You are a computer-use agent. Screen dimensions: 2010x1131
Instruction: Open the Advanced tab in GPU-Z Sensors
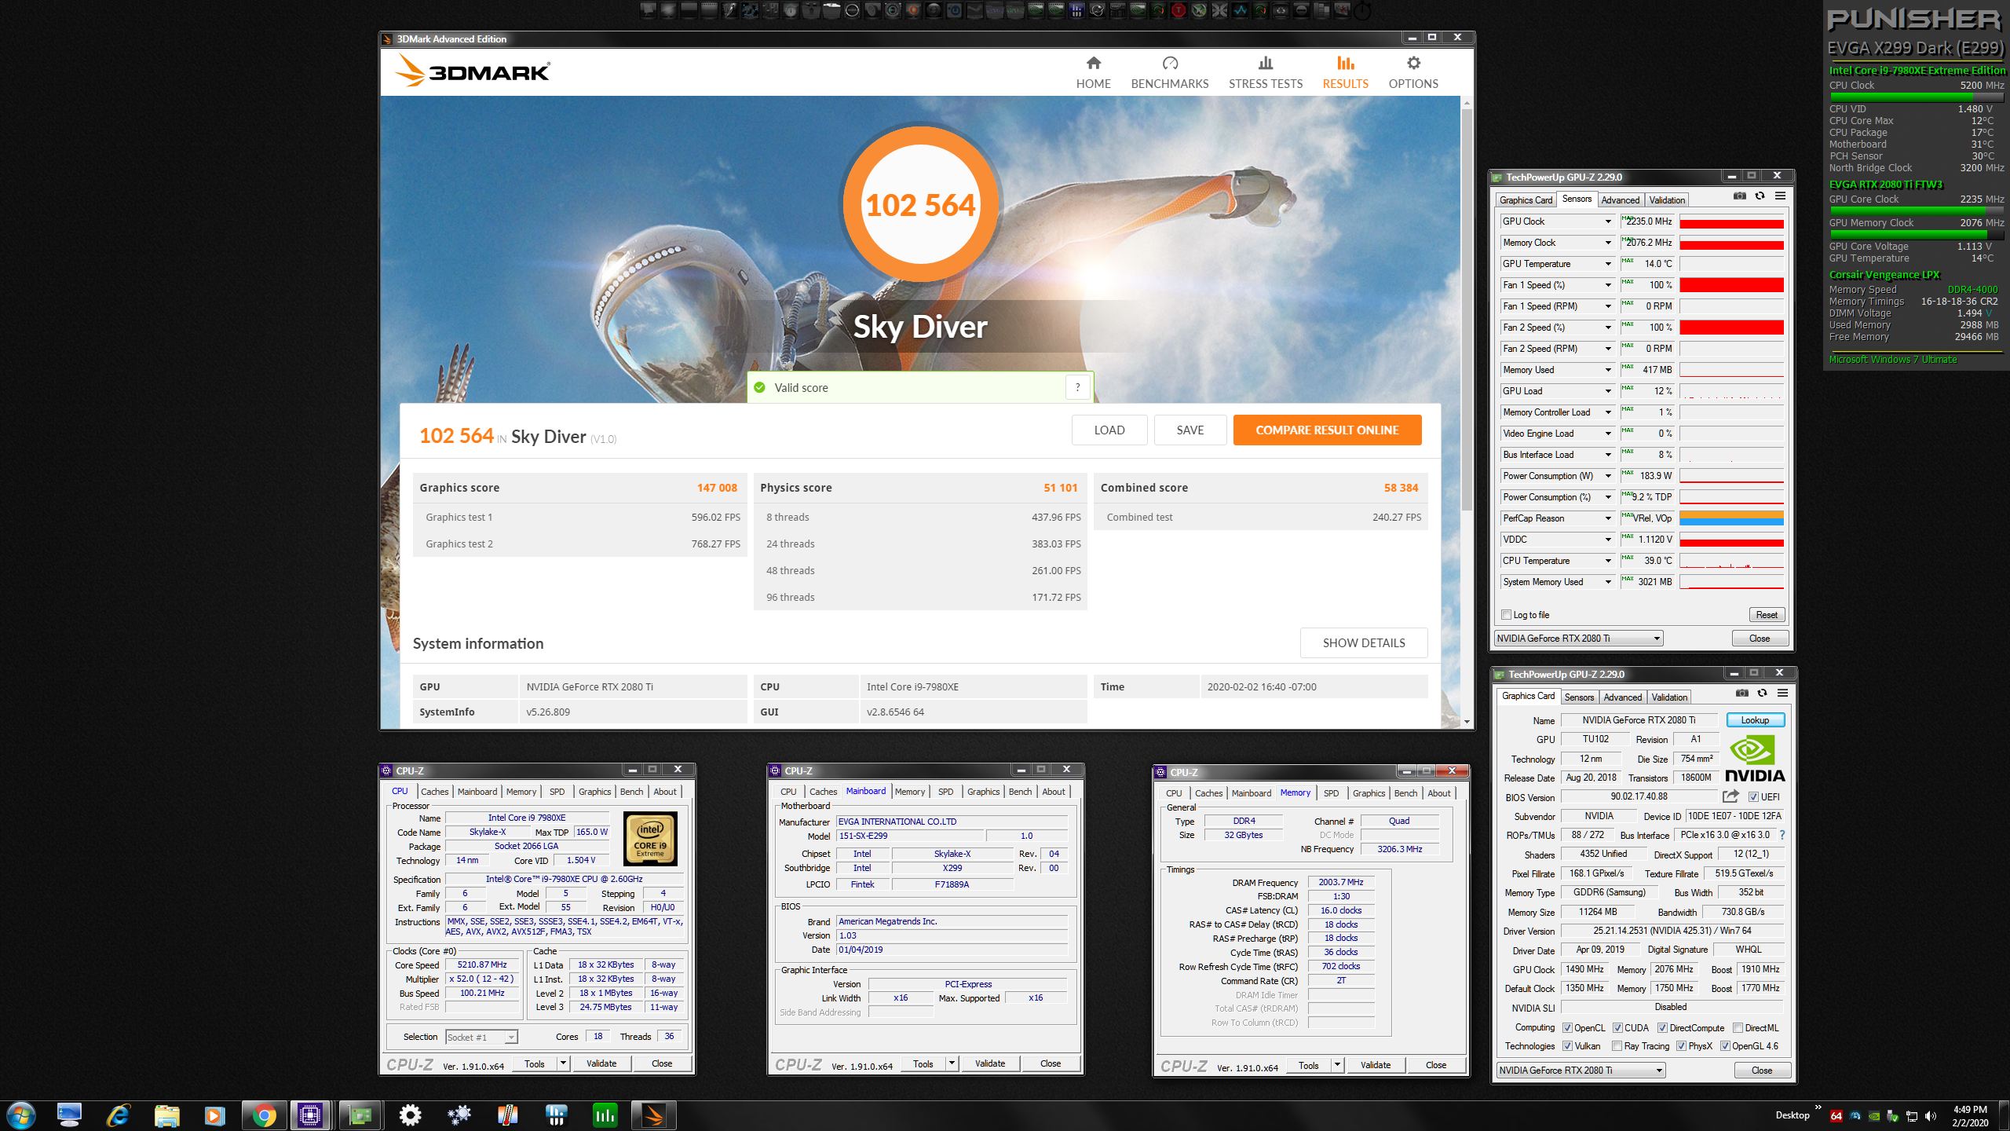[1620, 200]
